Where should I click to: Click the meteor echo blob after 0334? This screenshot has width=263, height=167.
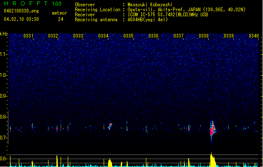tap(110, 127)
